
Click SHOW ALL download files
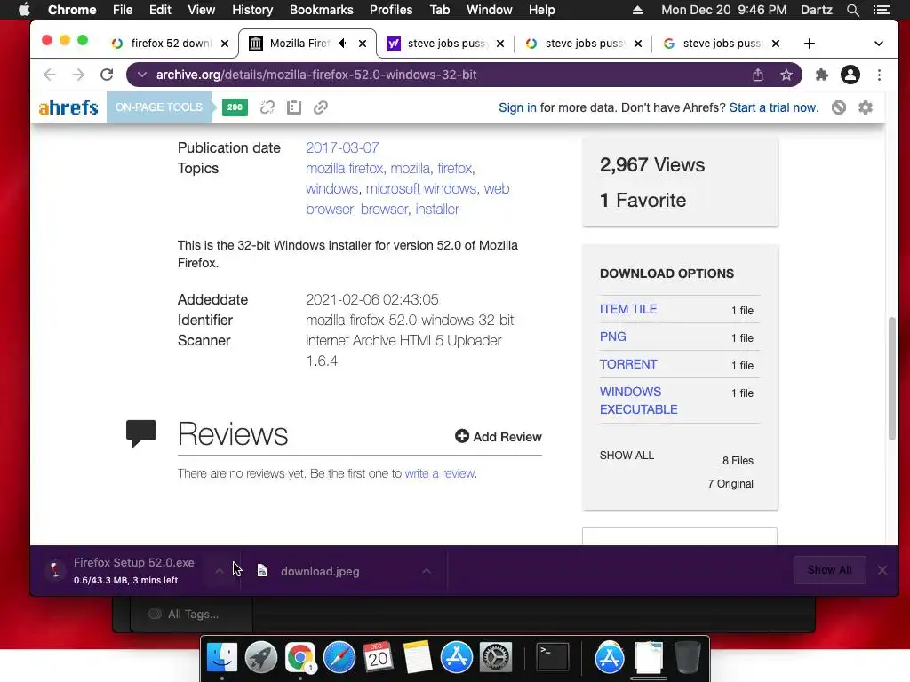[x=627, y=456]
